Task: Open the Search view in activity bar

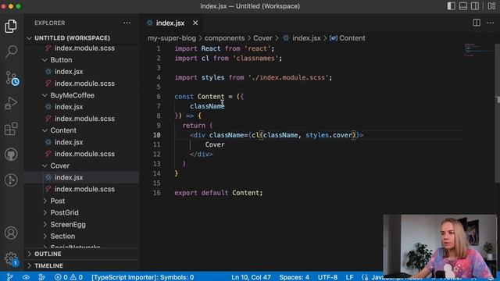Action: (x=11, y=52)
